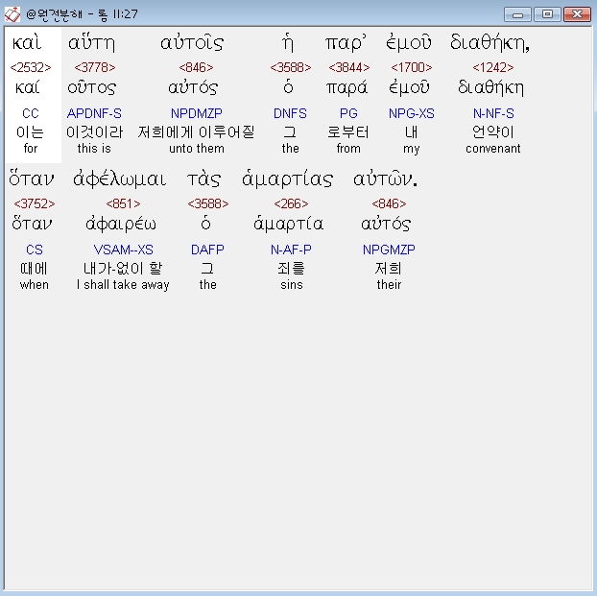Screen dimensions: 597x596
Task: Click parsing code NPGMZP
Action: [x=389, y=250]
